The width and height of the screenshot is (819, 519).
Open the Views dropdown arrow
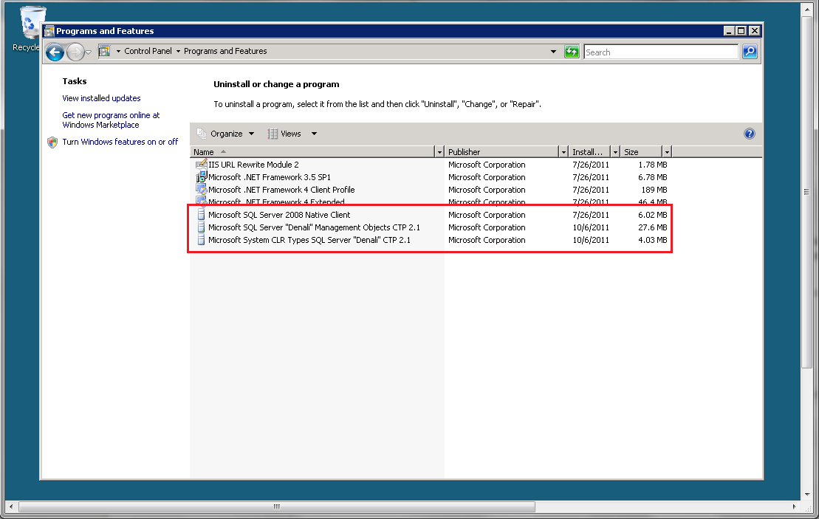[314, 134]
